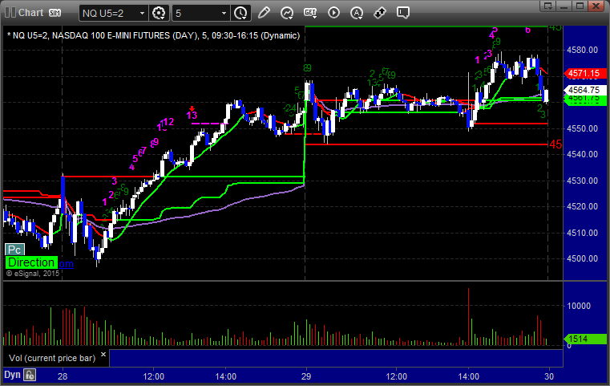Click the 4520.00 price axis label
The width and height of the screenshot is (610, 386).
(x=582, y=206)
